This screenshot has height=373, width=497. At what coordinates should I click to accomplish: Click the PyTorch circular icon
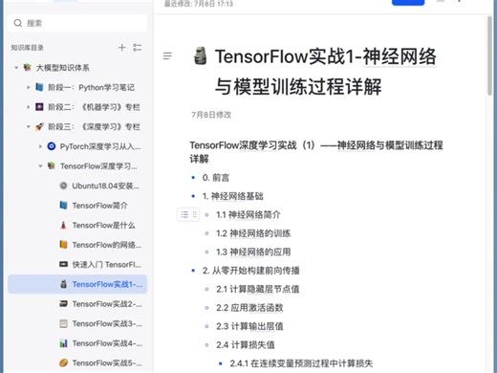(52, 146)
